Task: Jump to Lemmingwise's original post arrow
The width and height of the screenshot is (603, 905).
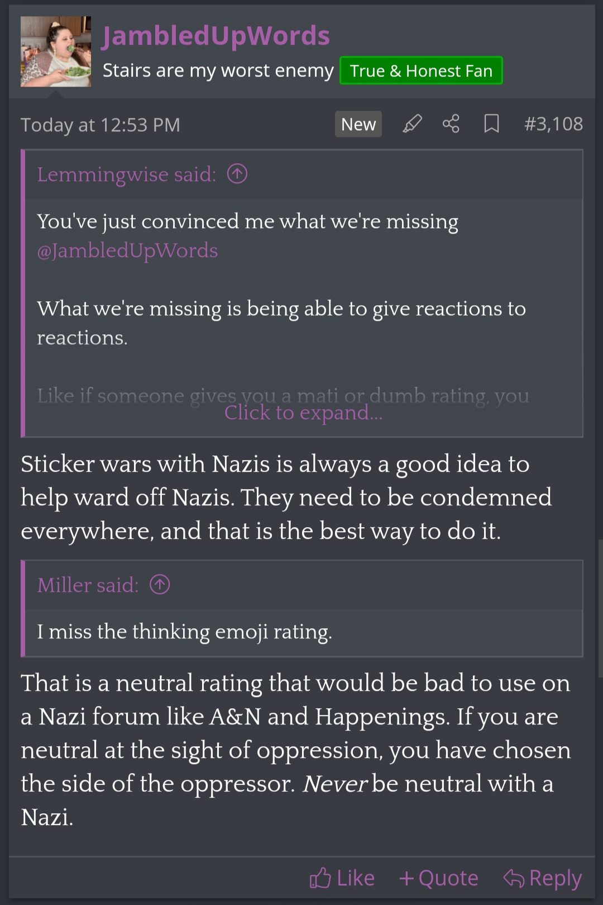Action: tap(237, 174)
